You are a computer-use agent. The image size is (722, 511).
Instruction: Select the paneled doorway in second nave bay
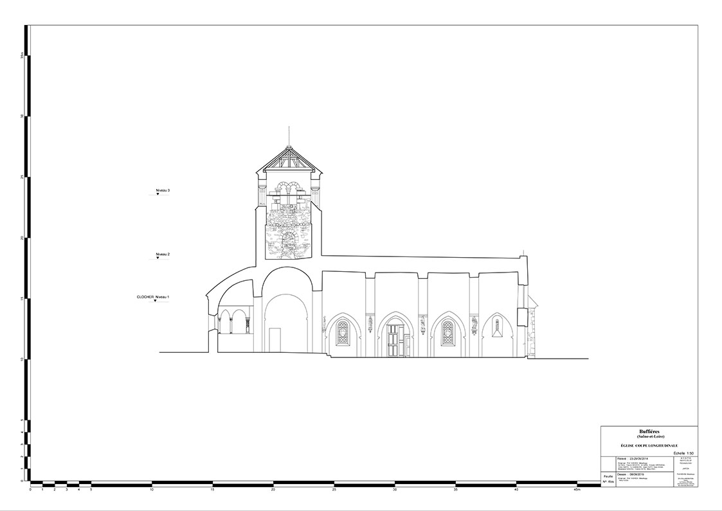(x=395, y=340)
